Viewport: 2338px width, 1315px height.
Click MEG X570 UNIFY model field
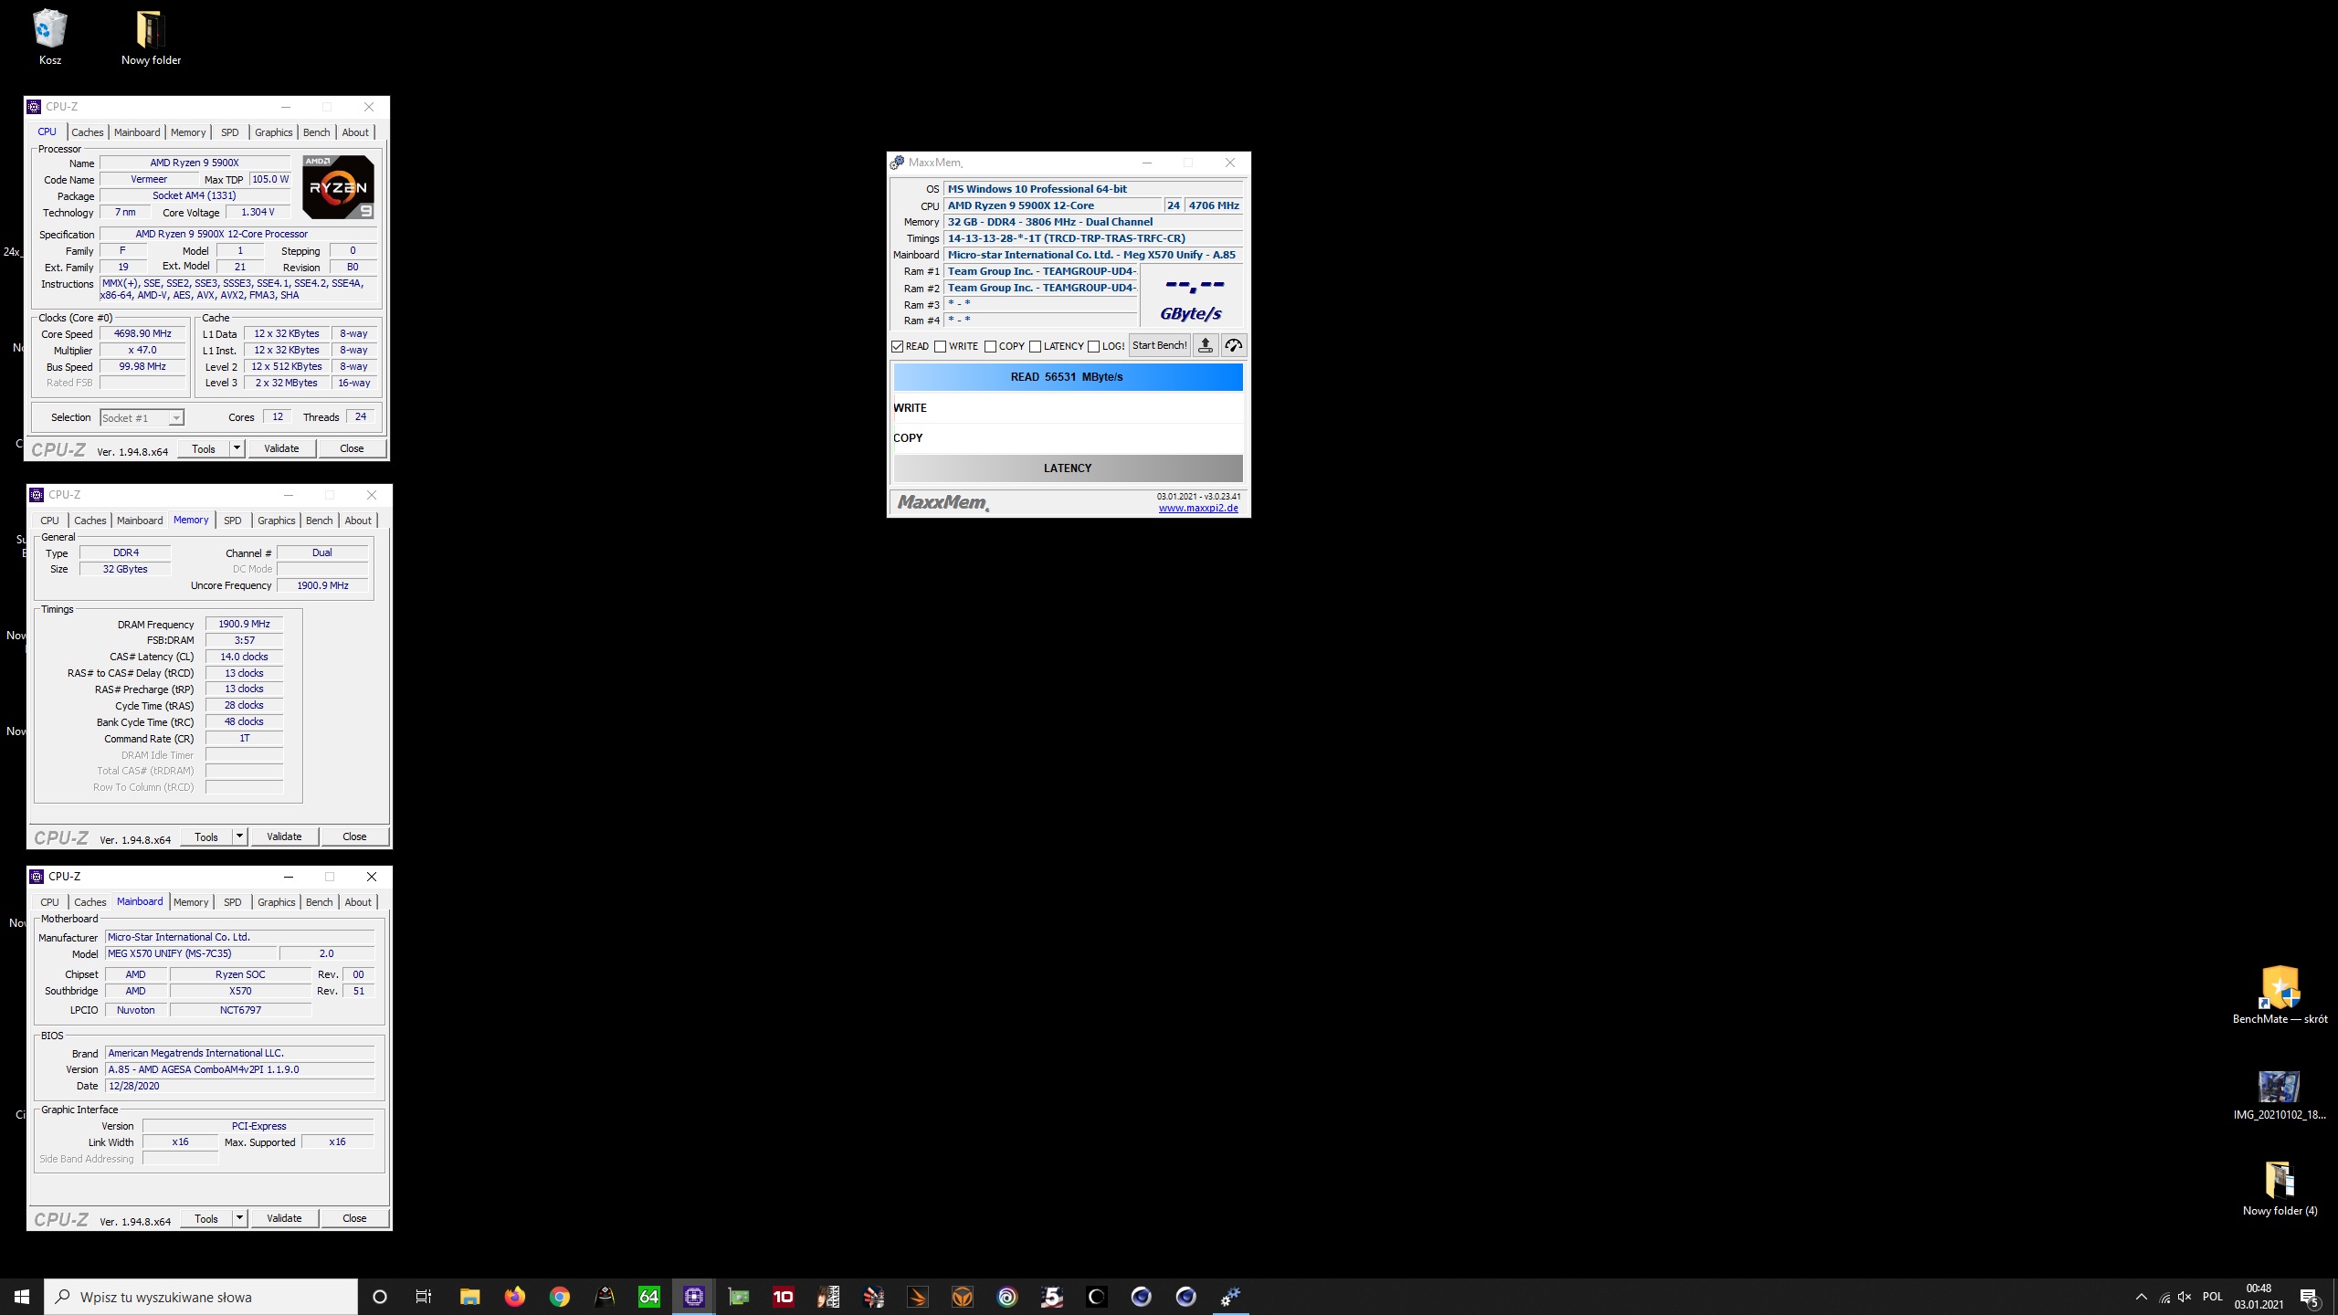pos(191,953)
